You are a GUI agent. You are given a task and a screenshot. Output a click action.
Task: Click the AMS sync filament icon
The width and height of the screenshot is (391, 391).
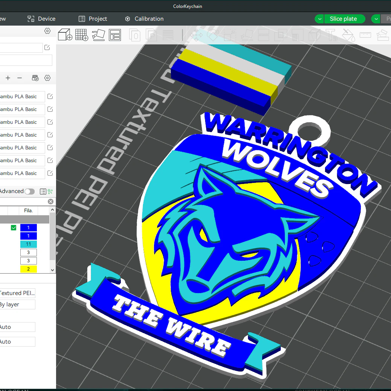pyautogui.click(x=35, y=78)
